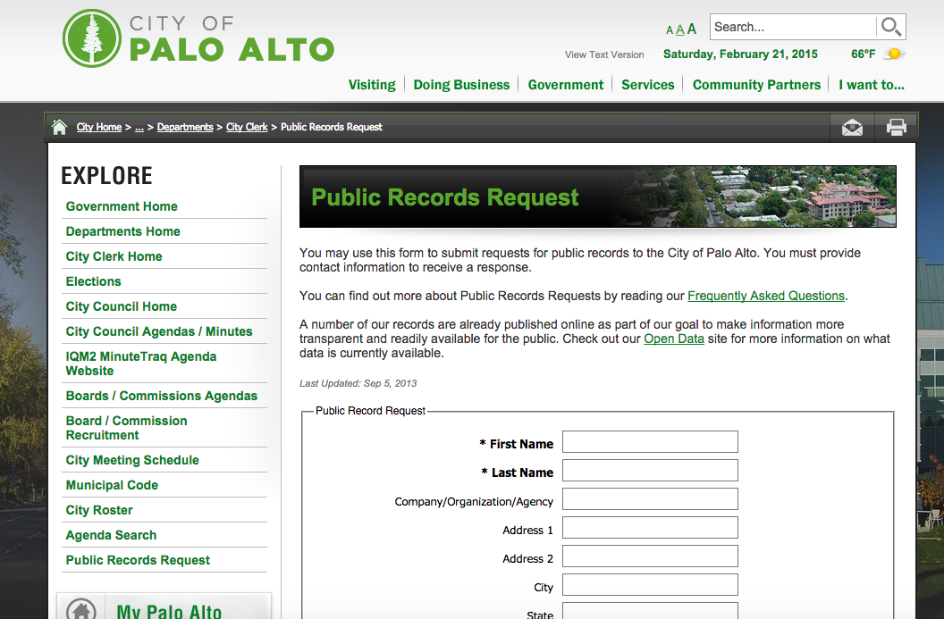This screenshot has height=619, width=944.
Task: Open the Government menu
Action: click(565, 85)
